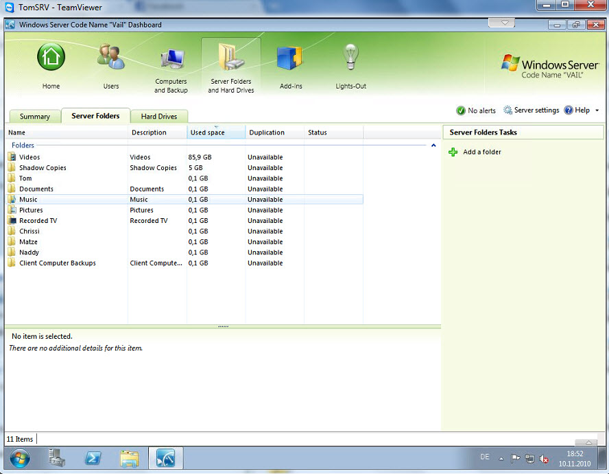Select the Shadow Copies row name
Screen dimensions: 609x474
tap(43, 167)
